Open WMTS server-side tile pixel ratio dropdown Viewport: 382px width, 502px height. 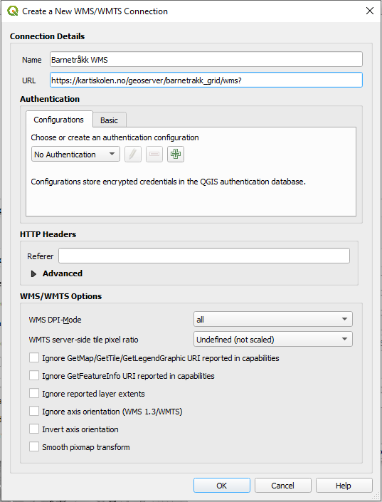point(273,340)
